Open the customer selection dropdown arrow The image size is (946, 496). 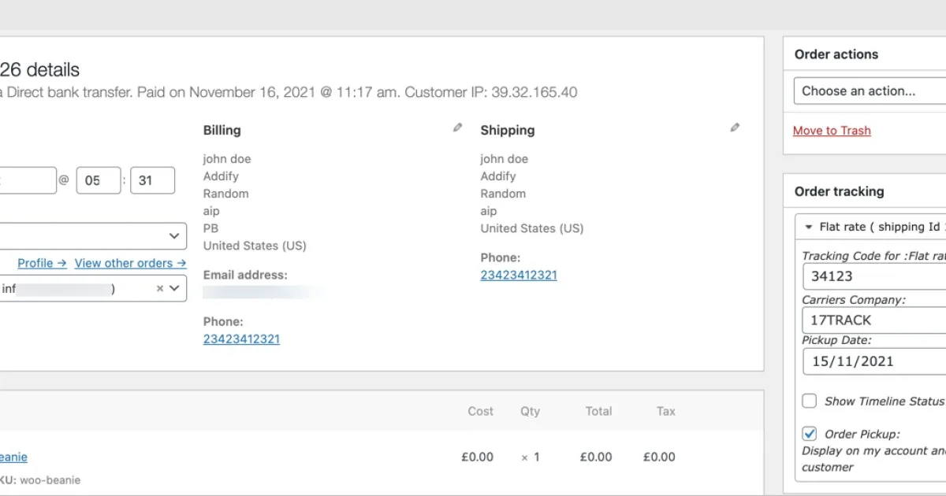(x=175, y=288)
